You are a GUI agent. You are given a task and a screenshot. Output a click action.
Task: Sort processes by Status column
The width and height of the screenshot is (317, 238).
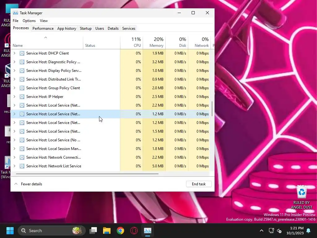102,43
